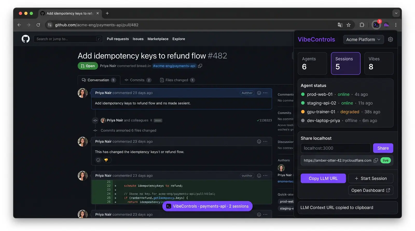Open more options on the second comment

[x=265, y=141]
